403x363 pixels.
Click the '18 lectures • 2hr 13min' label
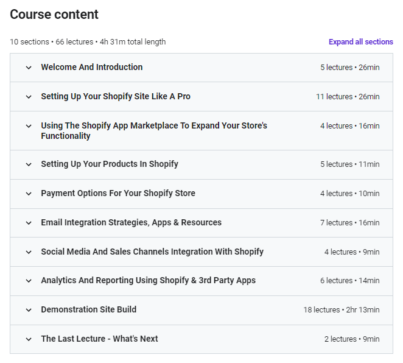tap(342, 310)
